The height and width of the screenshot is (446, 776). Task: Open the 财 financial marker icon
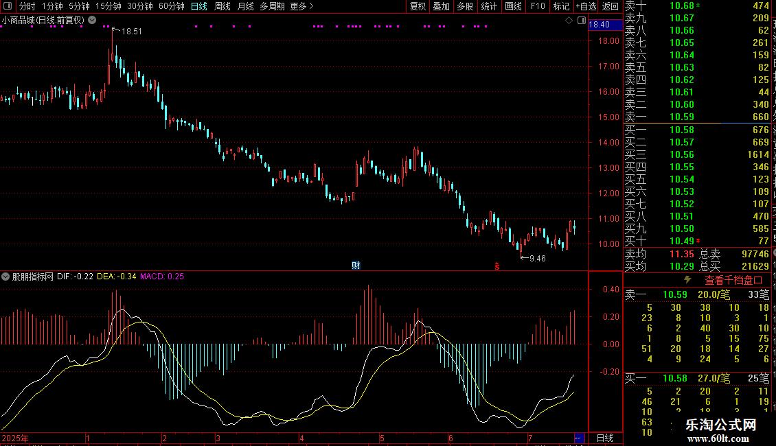tap(356, 266)
